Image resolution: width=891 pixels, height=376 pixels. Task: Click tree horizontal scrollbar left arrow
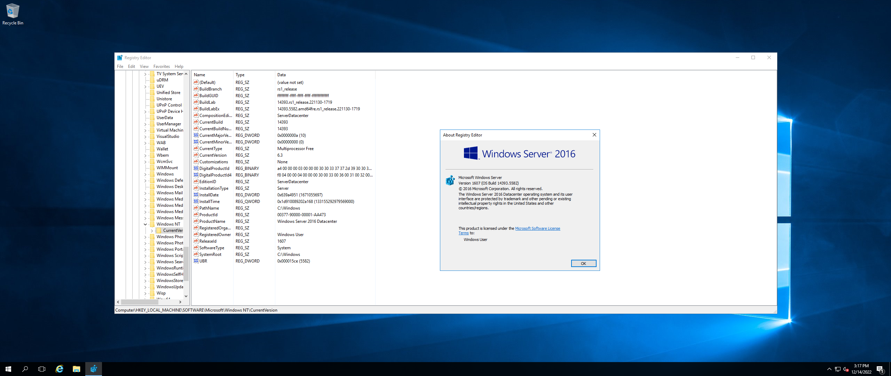pos(118,302)
